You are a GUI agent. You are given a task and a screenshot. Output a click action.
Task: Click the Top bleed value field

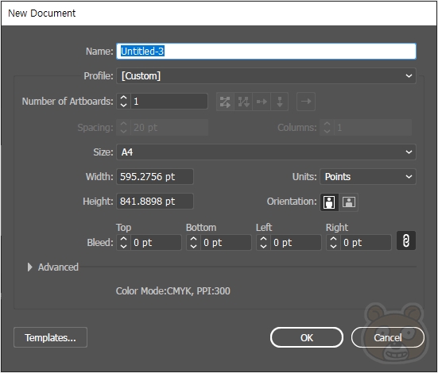[156, 242]
